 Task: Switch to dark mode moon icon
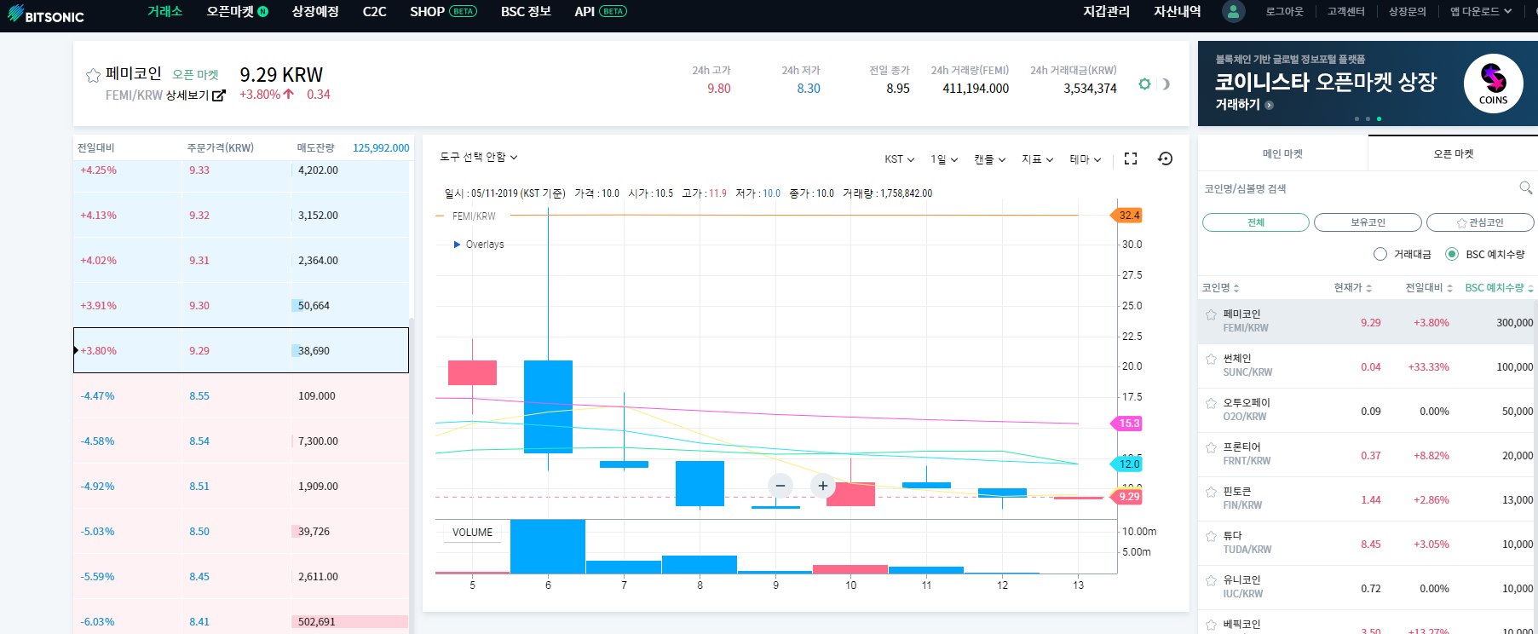[1165, 84]
